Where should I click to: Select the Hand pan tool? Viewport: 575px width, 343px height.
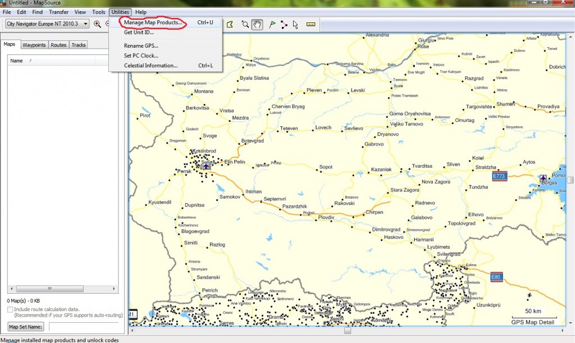257,24
